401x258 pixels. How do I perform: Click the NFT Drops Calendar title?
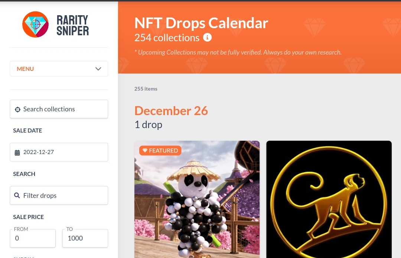pyautogui.click(x=201, y=23)
